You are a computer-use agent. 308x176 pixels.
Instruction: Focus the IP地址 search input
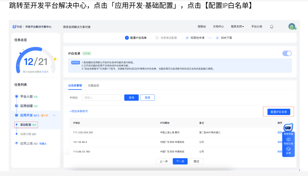point(102,98)
